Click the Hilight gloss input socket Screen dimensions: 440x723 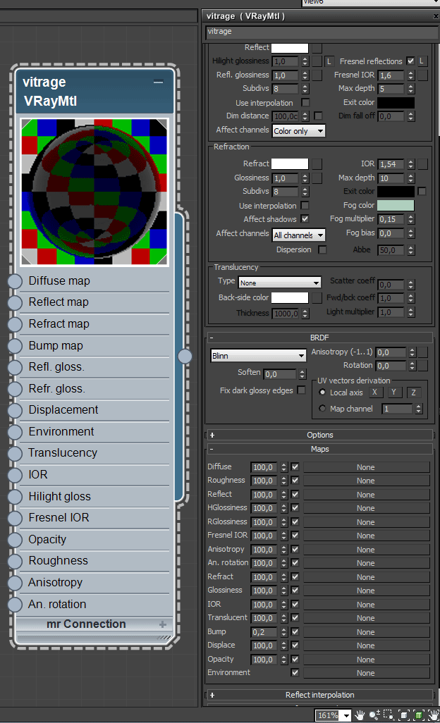coord(15,497)
